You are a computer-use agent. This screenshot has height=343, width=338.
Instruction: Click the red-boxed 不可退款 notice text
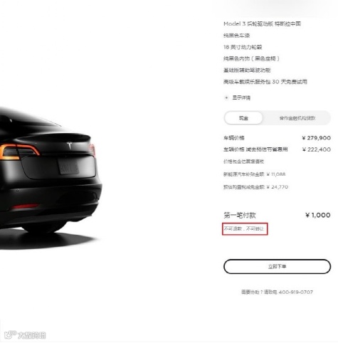click(244, 228)
